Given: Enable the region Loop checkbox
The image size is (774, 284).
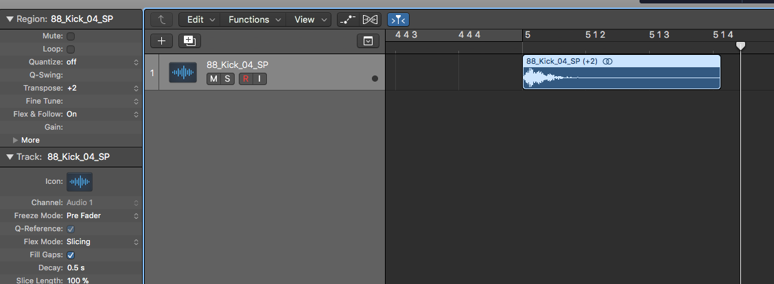Looking at the screenshot, I should [x=71, y=49].
